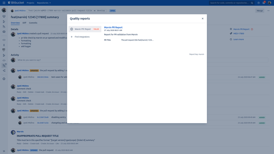
Task: Click the red warning icon beside Marvin PR Report
Action: point(252,29)
